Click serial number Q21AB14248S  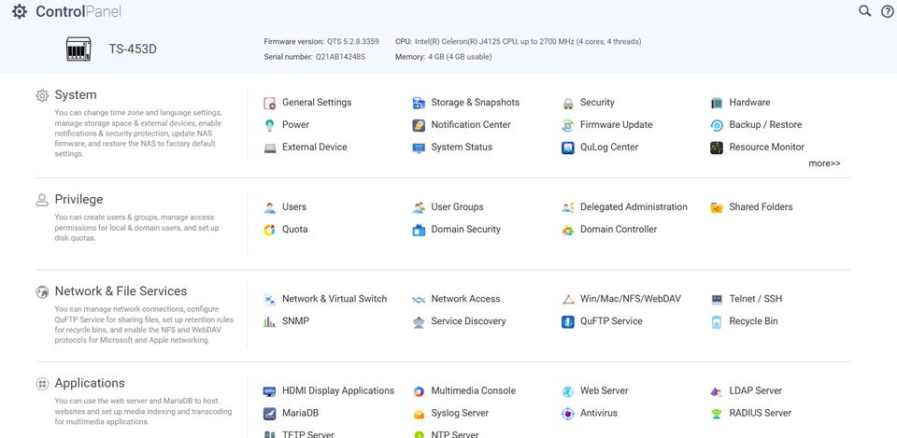340,57
